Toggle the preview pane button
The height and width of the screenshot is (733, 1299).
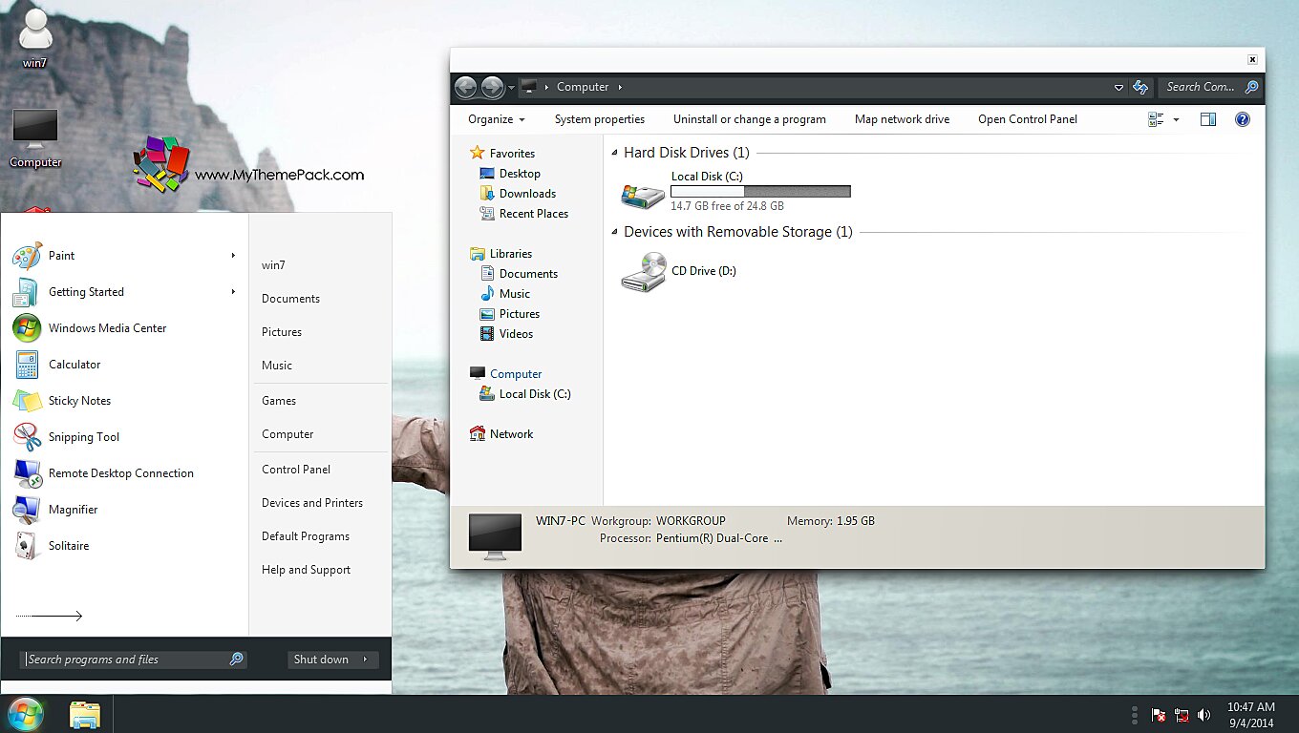tap(1208, 119)
